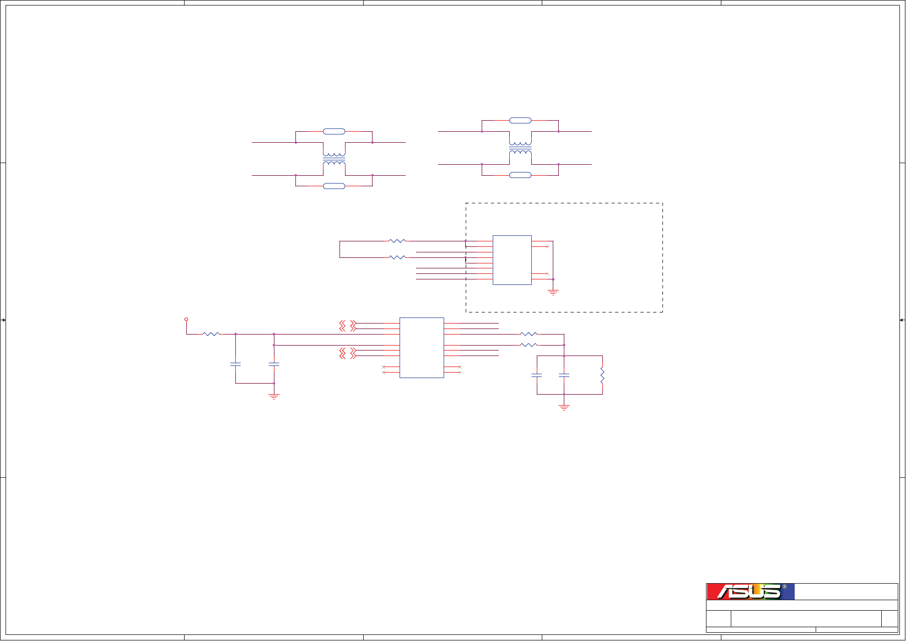The width and height of the screenshot is (906, 641).
Task: Select the vertical resistor beside the right capacitors
Action: click(x=602, y=375)
